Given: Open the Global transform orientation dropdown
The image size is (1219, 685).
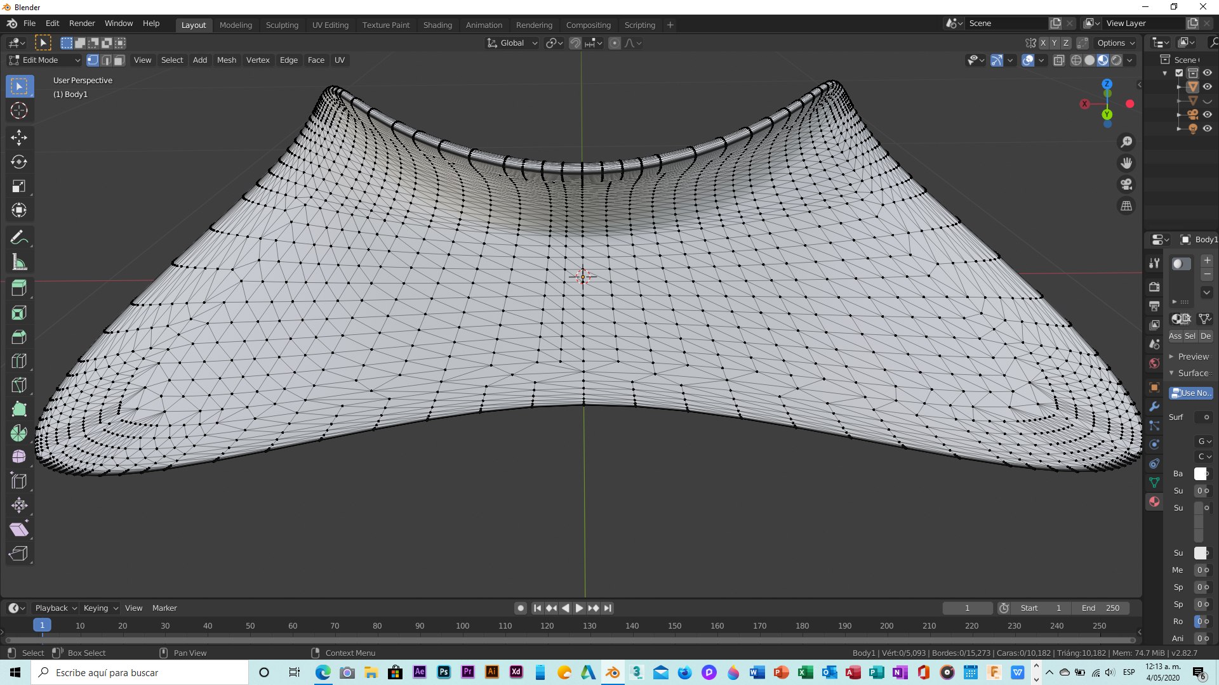Looking at the screenshot, I should tap(512, 43).
